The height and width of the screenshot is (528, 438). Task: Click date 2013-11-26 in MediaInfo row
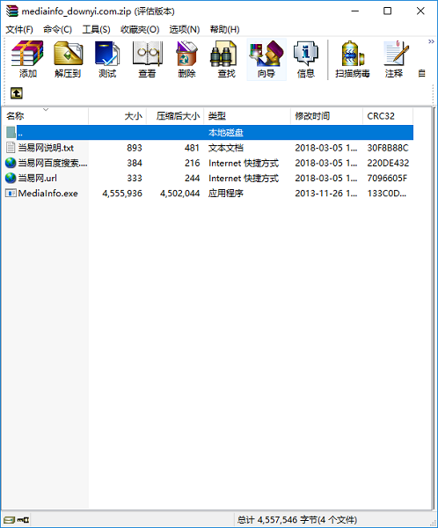tap(326, 194)
